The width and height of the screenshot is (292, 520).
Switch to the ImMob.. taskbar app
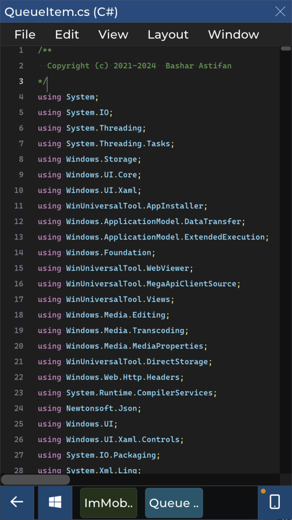[x=109, y=503]
